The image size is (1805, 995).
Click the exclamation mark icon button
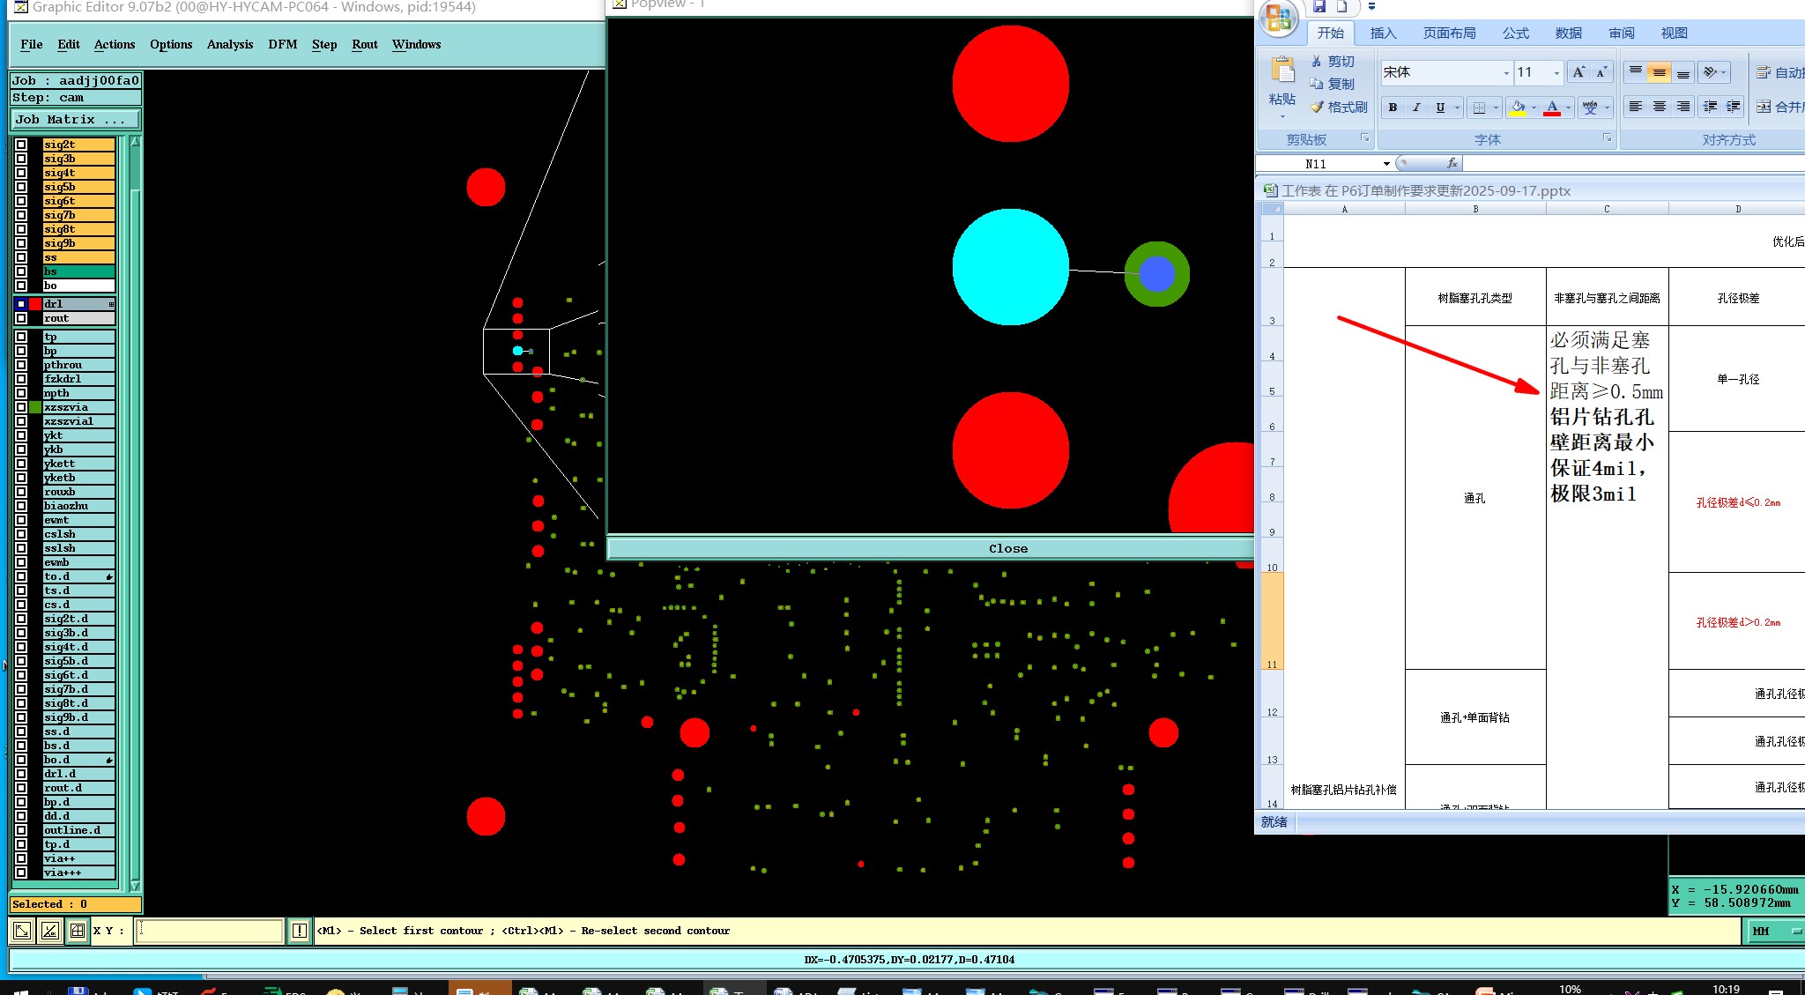coord(300,931)
